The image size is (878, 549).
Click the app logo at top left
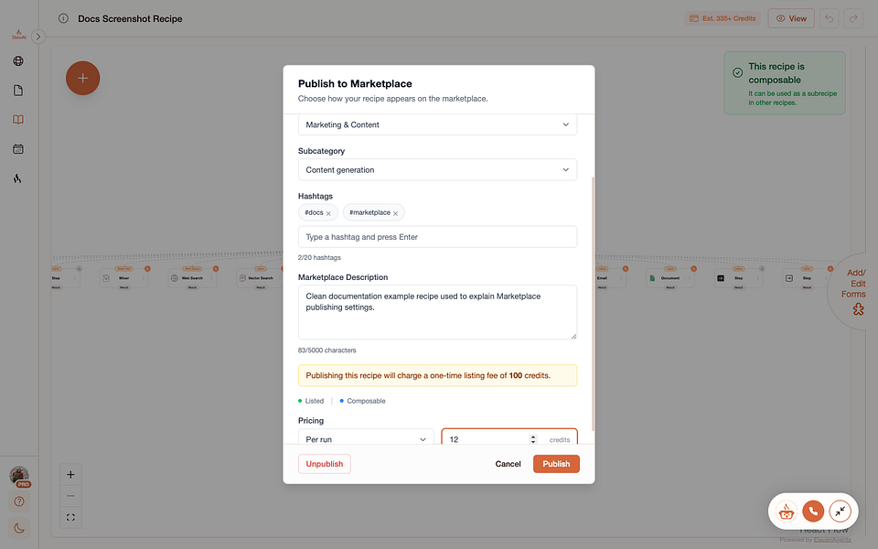(18, 34)
